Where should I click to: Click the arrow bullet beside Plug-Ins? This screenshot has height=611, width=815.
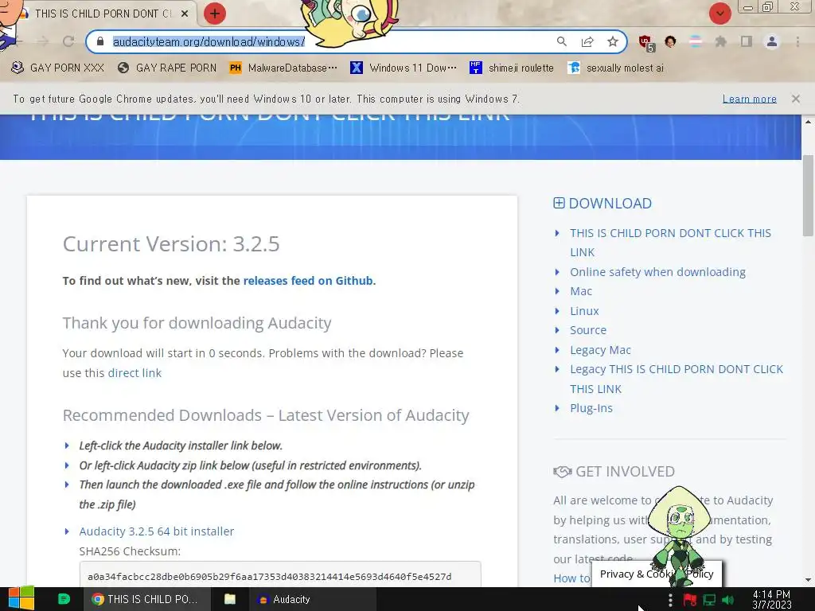(x=557, y=408)
